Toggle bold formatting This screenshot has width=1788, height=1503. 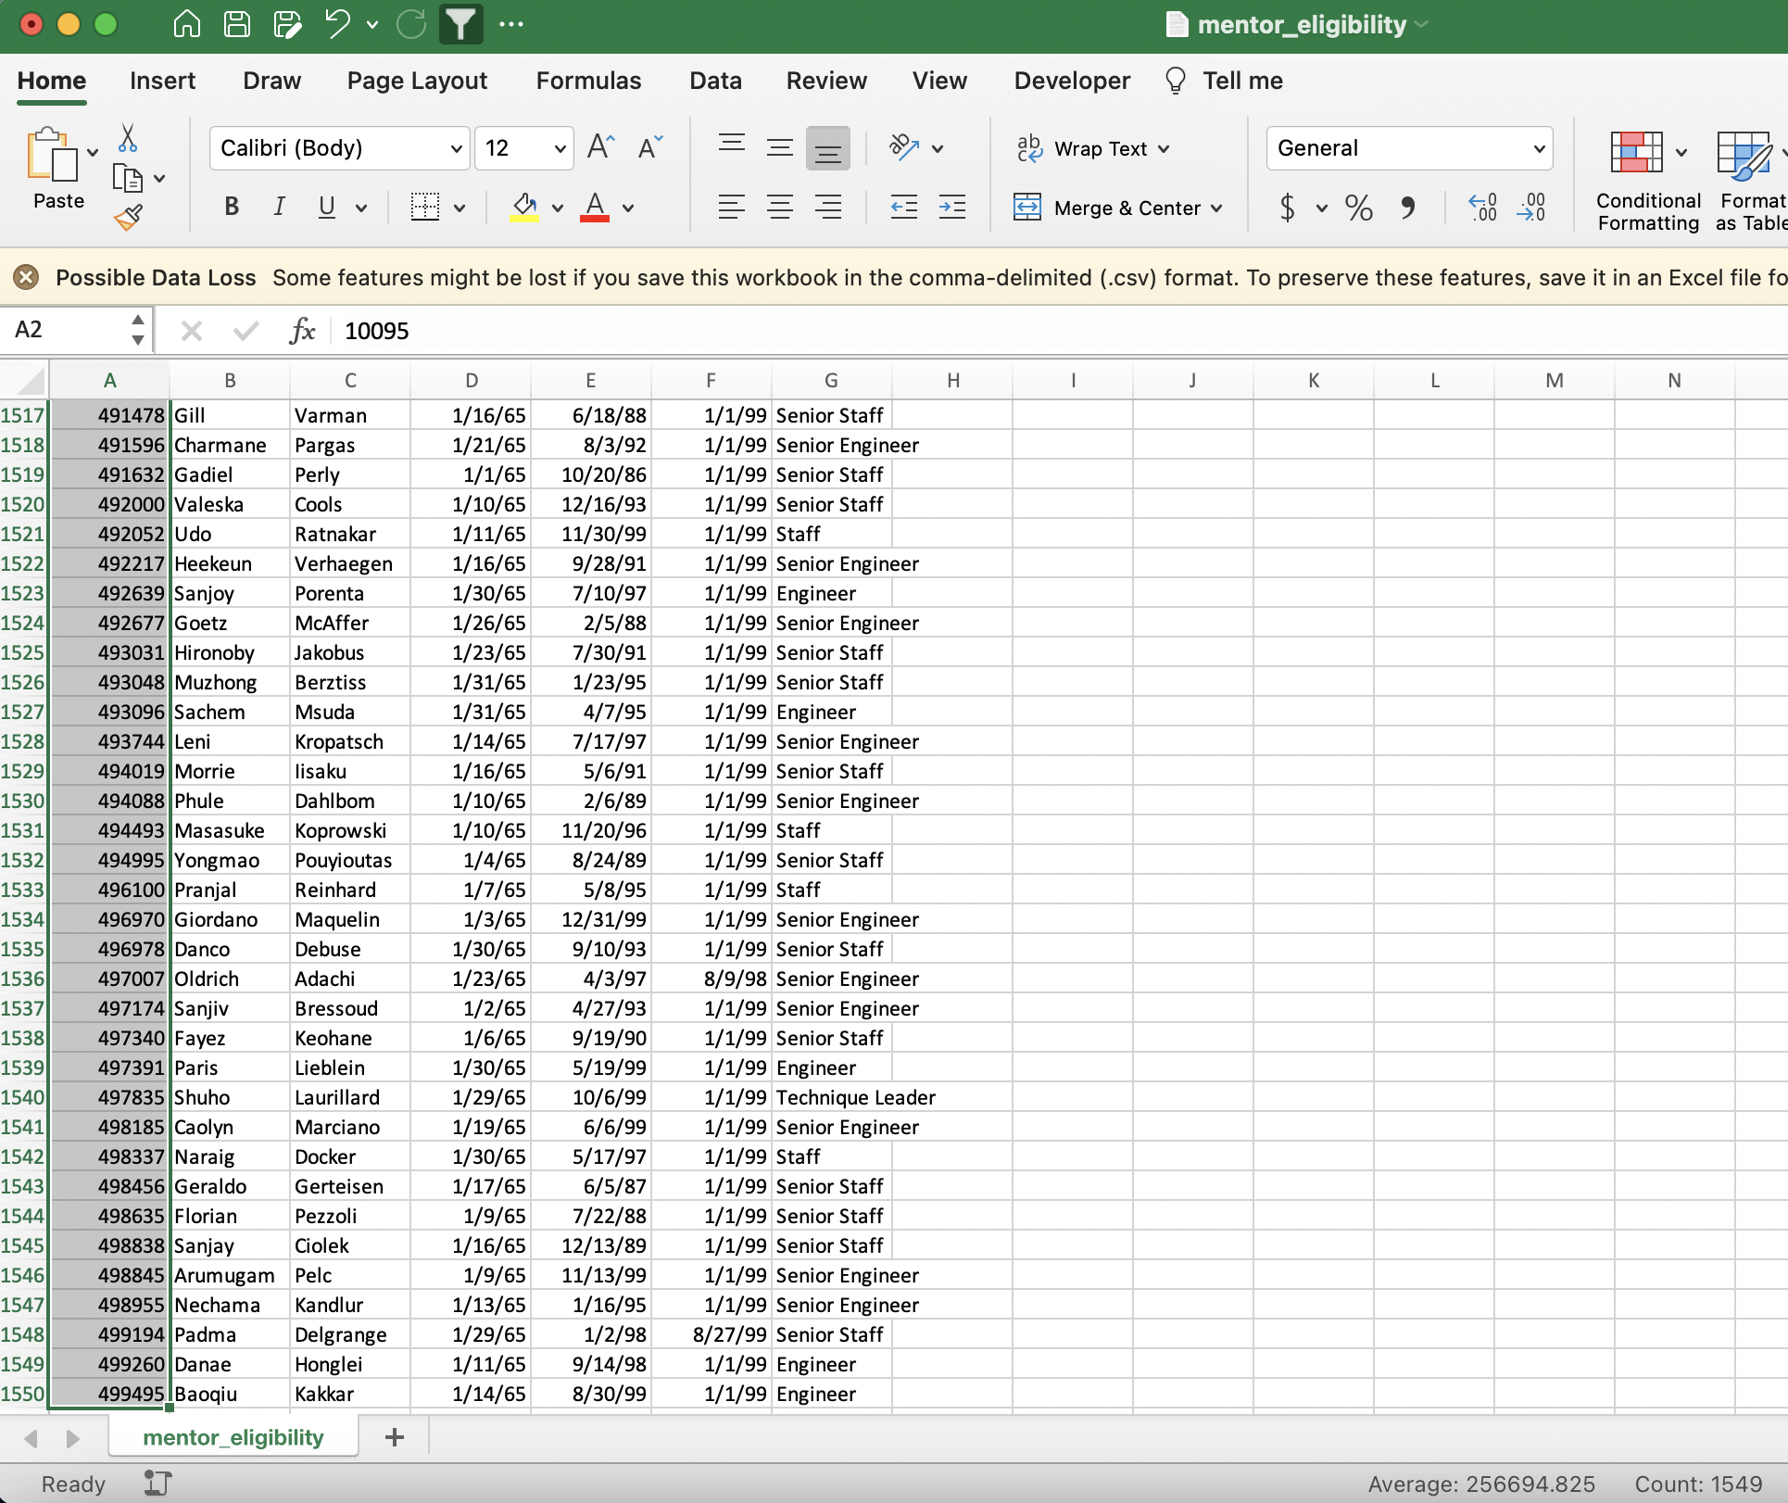tap(232, 206)
